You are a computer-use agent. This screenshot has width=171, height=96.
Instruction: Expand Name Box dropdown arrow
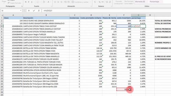click(21, 11)
